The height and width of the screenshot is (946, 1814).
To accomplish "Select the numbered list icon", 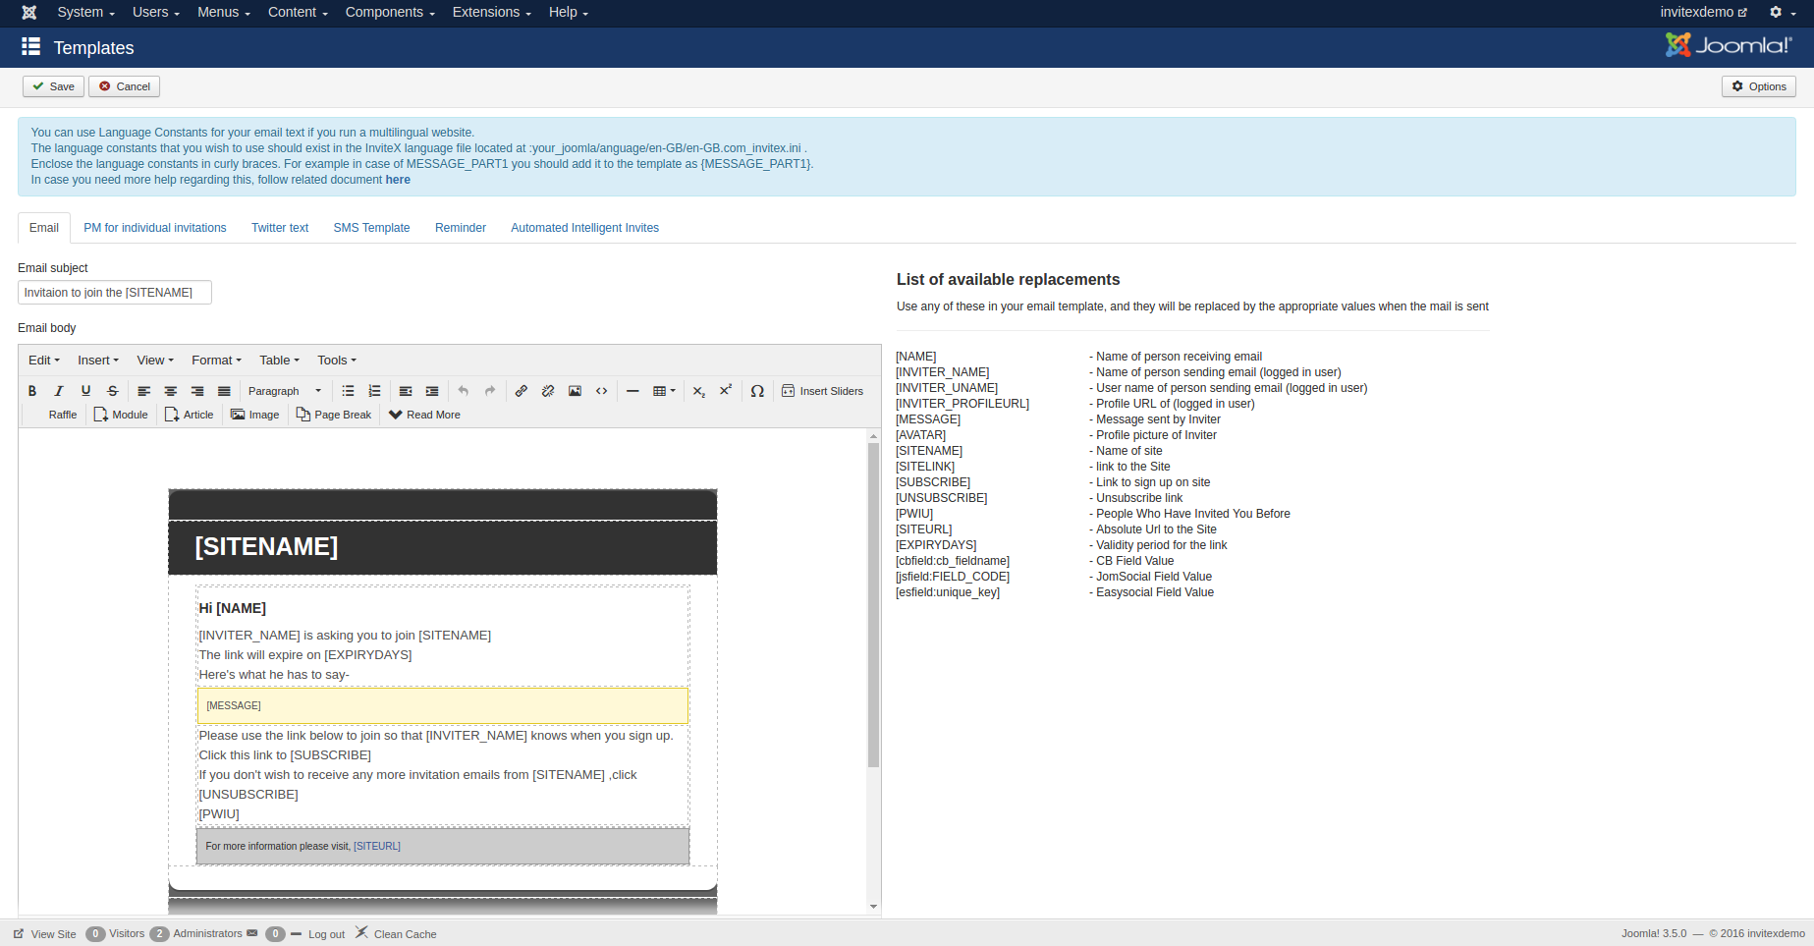I will click(374, 391).
